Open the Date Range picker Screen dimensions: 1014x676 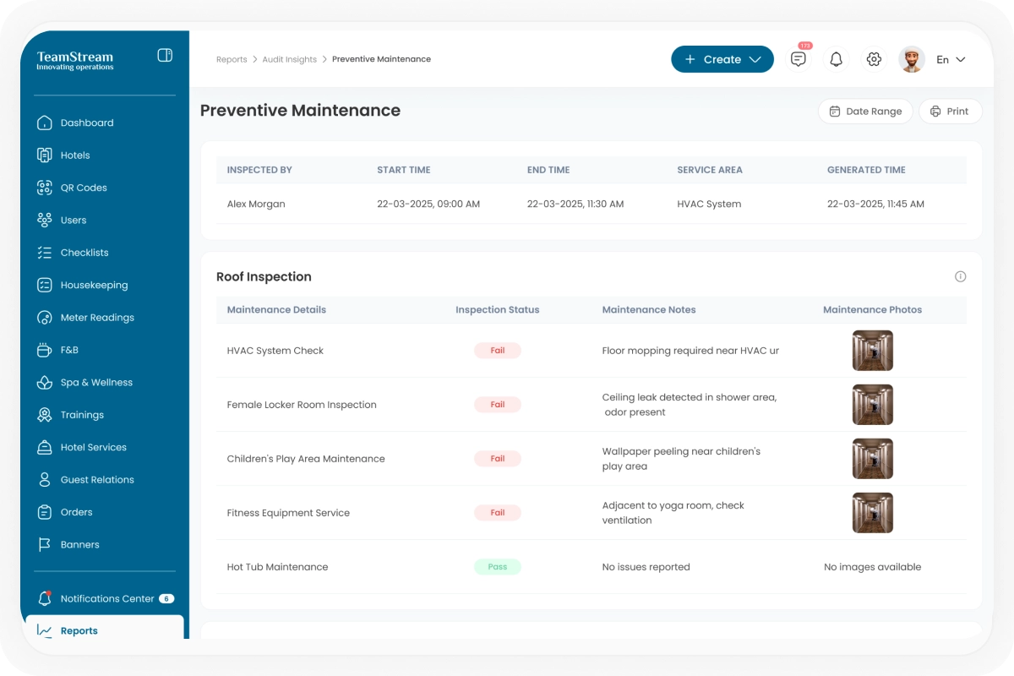tap(865, 112)
